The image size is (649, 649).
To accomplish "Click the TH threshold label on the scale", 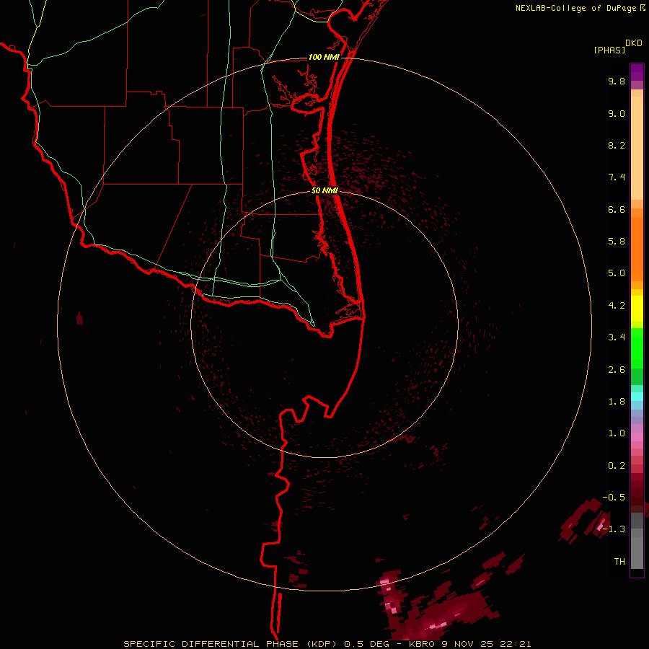I will [x=619, y=562].
